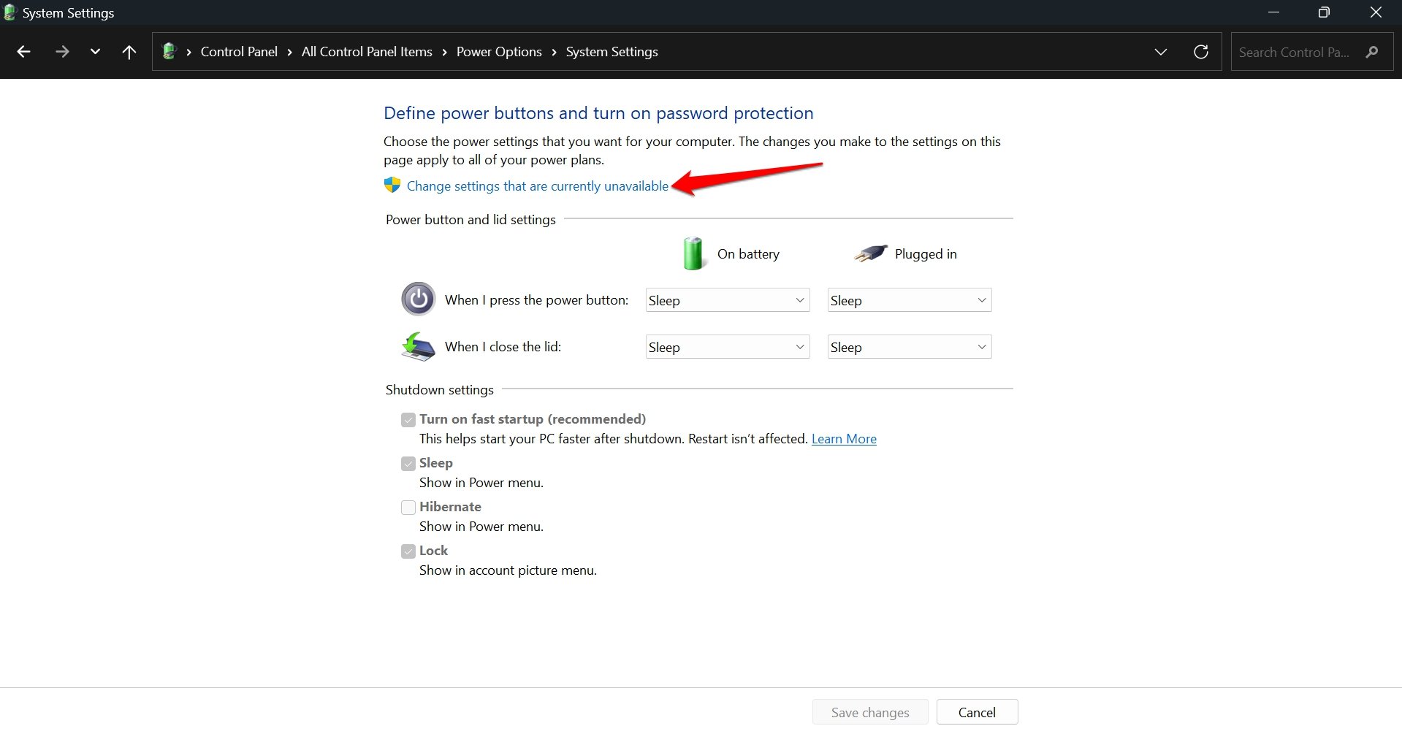Click 'Shutdown settings' section label
Screen dimensions: 1402x734
pyautogui.click(x=440, y=390)
